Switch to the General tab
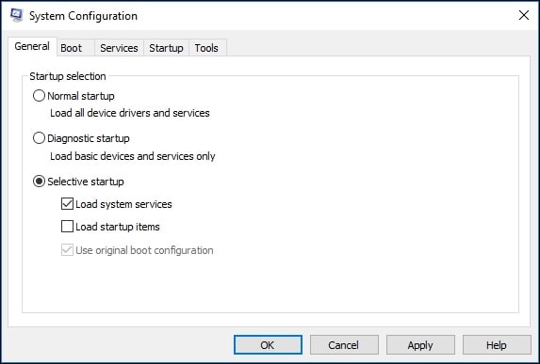540x364 pixels. tap(32, 46)
